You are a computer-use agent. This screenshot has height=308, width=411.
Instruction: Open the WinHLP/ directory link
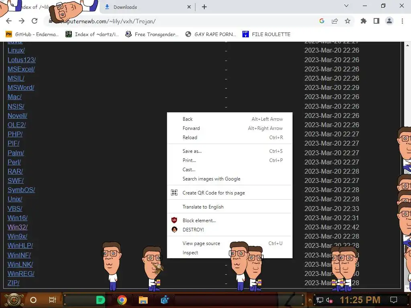point(20,246)
